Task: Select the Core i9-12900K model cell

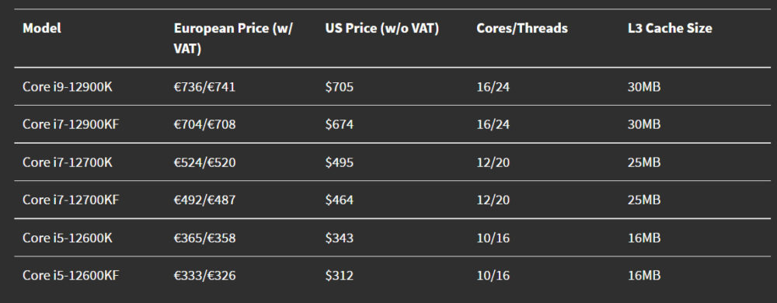Action: click(68, 87)
